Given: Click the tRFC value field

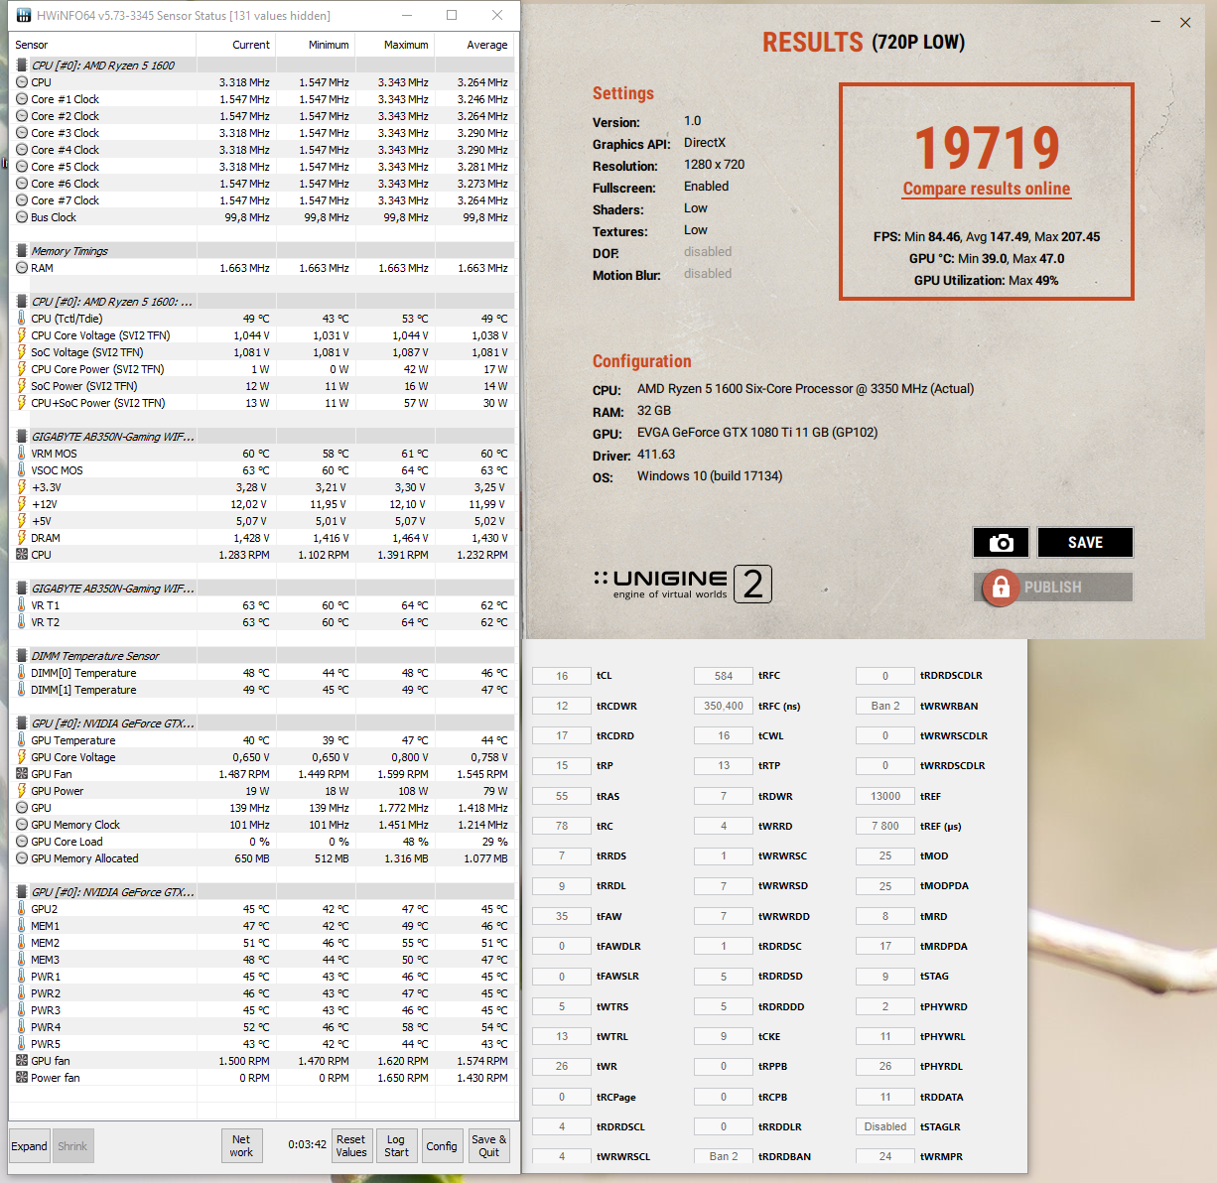Looking at the screenshot, I should (x=724, y=676).
